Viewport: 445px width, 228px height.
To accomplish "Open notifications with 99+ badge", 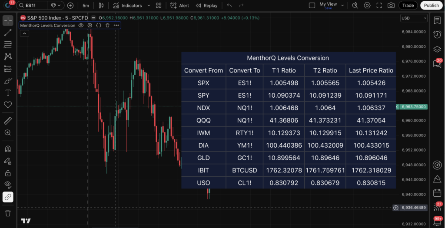I will pos(437,221).
